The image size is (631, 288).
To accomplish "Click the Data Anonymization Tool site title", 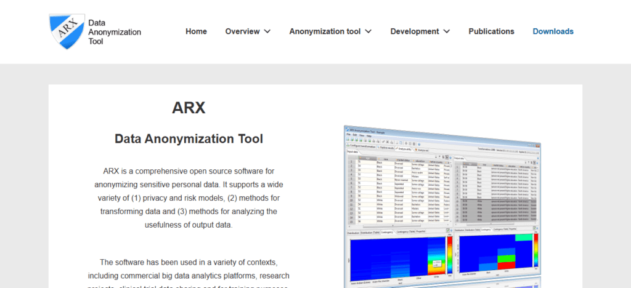I will [x=115, y=32].
